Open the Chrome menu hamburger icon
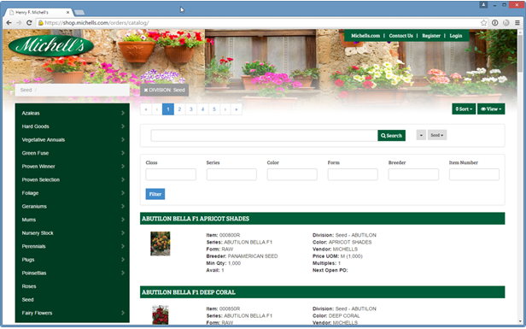Screen dimensions: 526x329 (517, 22)
